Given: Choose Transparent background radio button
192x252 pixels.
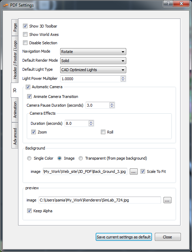Looking at the screenshot, I should [x=81, y=158].
